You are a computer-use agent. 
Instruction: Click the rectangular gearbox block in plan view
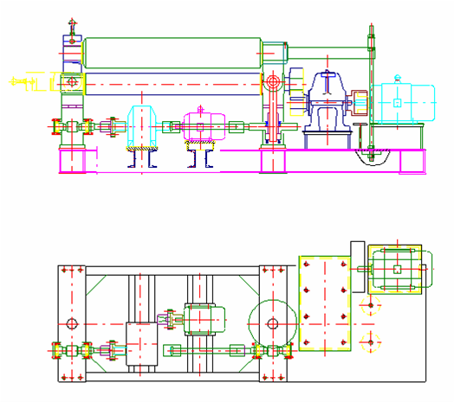[142, 344]
